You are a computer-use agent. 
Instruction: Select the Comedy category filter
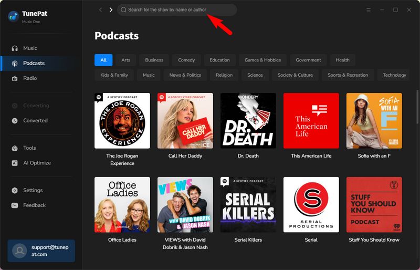[186, 60]
